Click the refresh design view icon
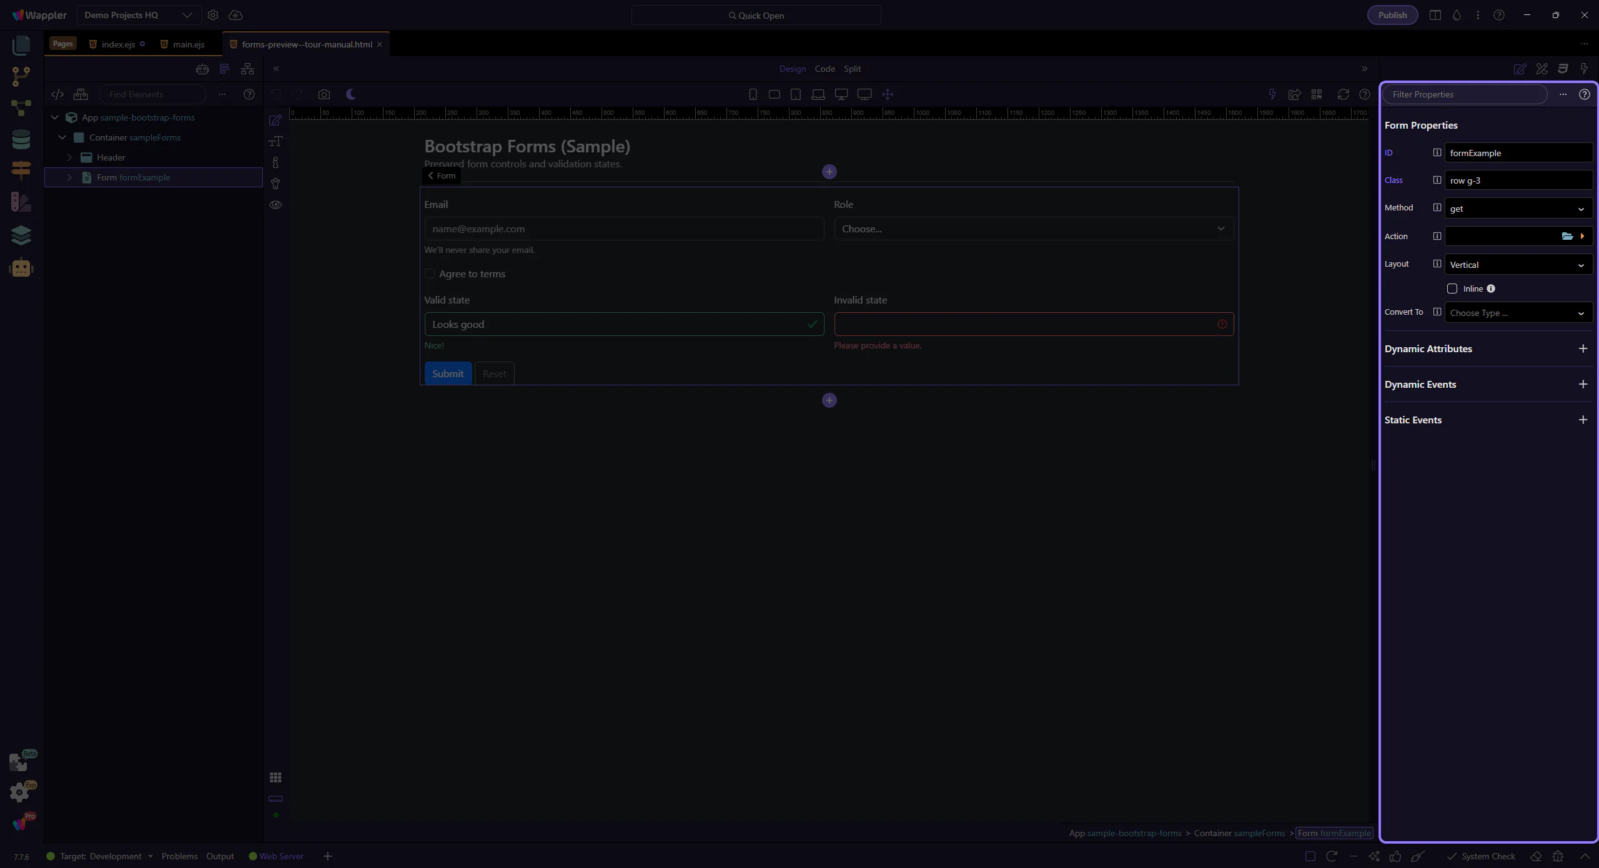 point(1343,94)
